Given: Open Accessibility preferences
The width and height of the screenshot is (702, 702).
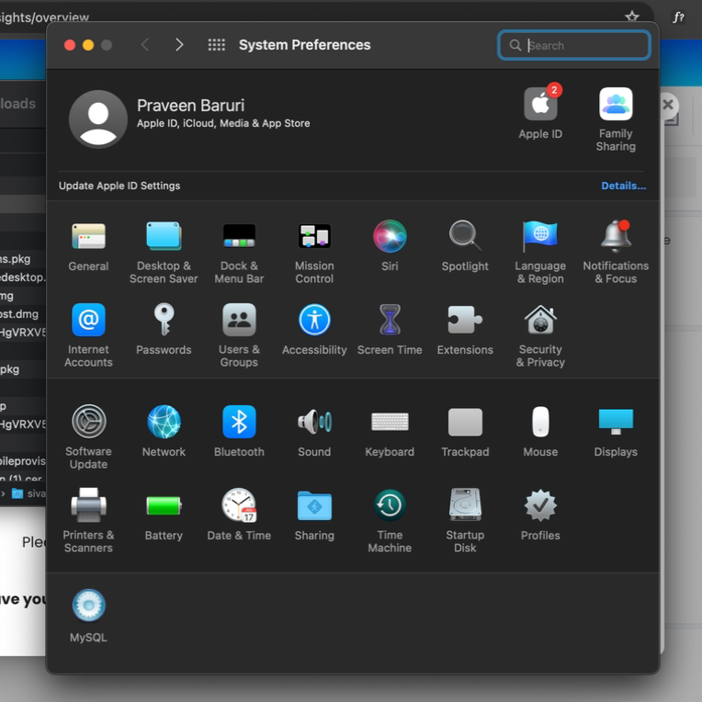Looking at the screenshot, I should click(x=314, y=330).
